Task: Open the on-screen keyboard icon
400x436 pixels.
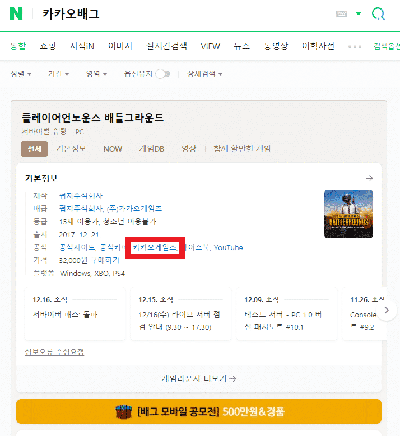Action: coord(342,13)
